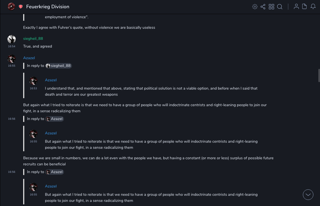Image resolution: width=320 pixels, height=206 pixels.
Task: Open Azazel name in 16:53 quote
Action: [x=51, y=80]
